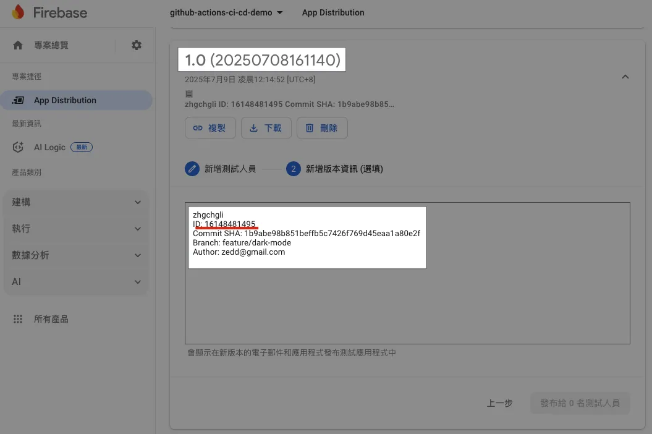Click the 所有產品 grid icon

click(x=18, y=319)
